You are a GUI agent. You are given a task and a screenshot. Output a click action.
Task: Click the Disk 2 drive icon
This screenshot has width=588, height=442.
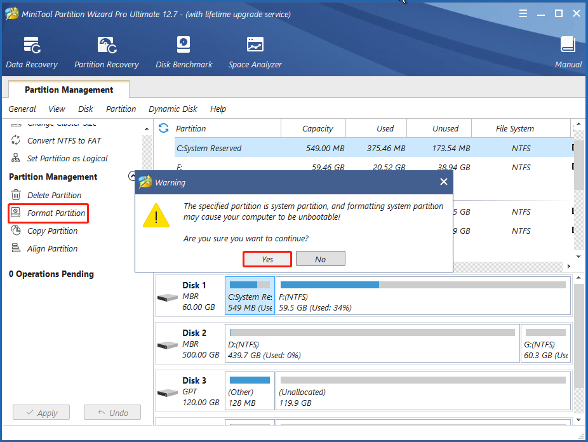tap(167, 345)
